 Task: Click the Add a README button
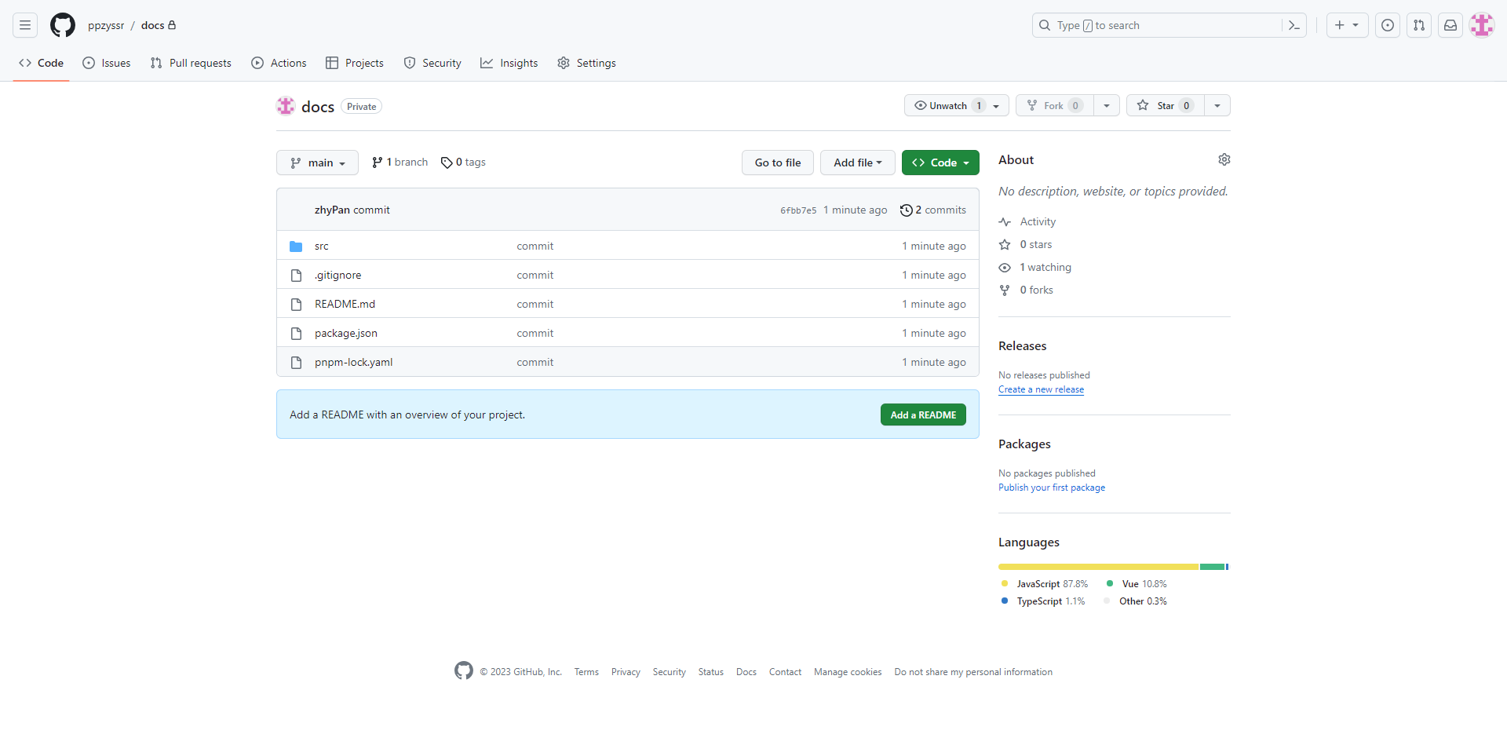click(923, 415)
